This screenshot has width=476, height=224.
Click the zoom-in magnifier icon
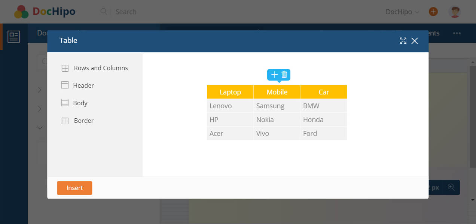(451, 187)
